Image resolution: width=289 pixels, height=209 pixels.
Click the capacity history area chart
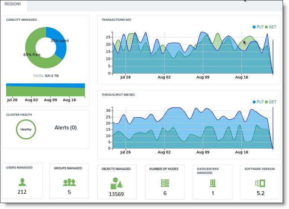45,90
